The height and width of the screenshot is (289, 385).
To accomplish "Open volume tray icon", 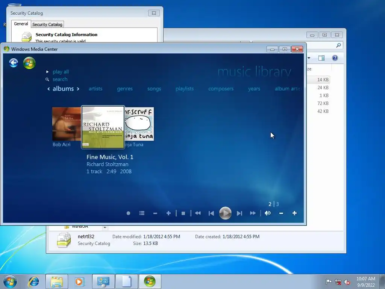I will [347, 282].
